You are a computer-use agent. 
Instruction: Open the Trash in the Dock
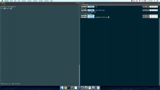[98, 88]
